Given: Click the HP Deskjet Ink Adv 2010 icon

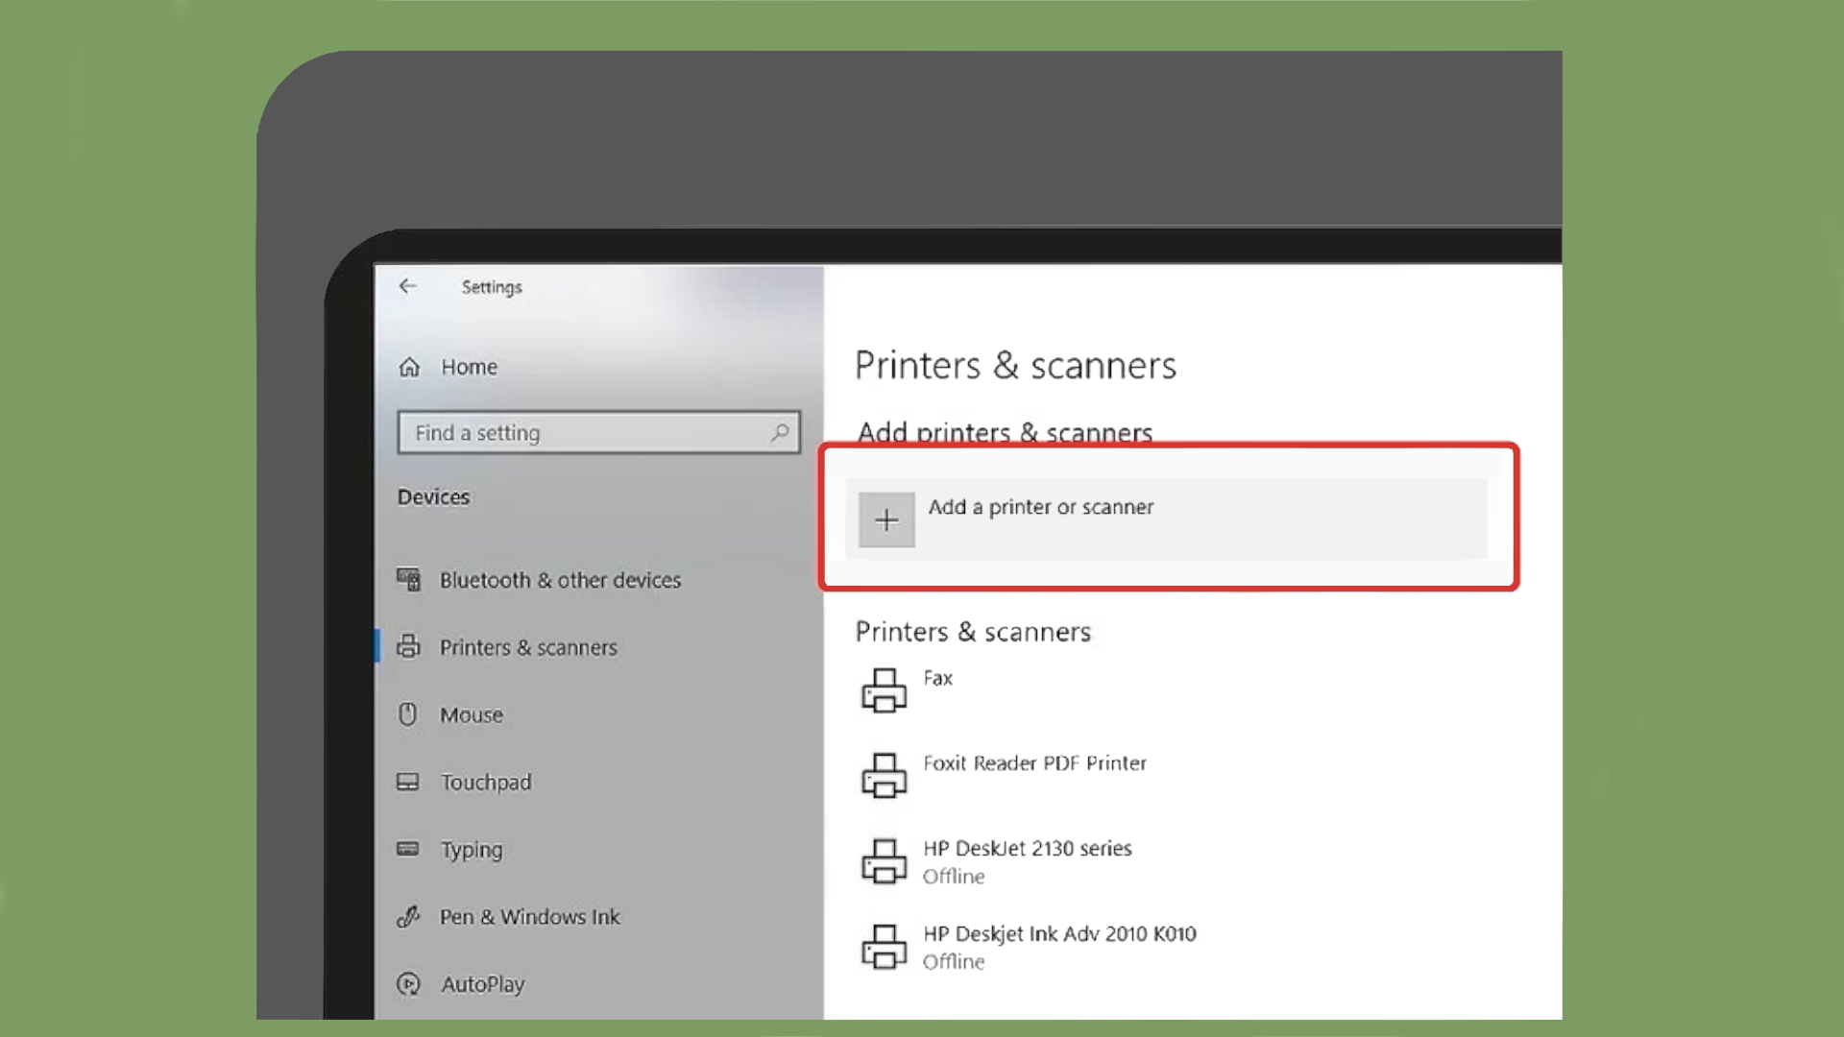Looking at the screenshot, I should pos(884,947).
